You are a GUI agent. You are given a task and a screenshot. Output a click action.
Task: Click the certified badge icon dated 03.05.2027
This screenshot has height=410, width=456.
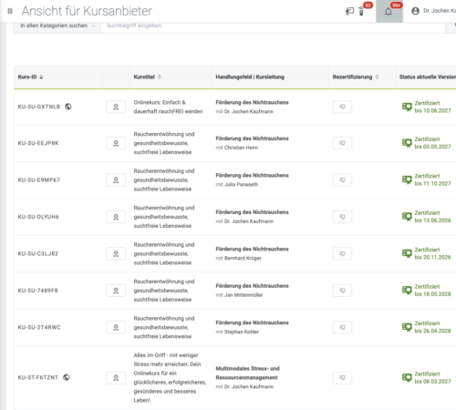tap(407, 143)
